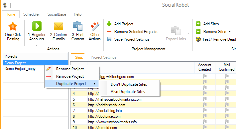The width and height of the screenshot is (236, 129).
Task: Click the Register Accounts green play icon
Action: pos(37,26)
